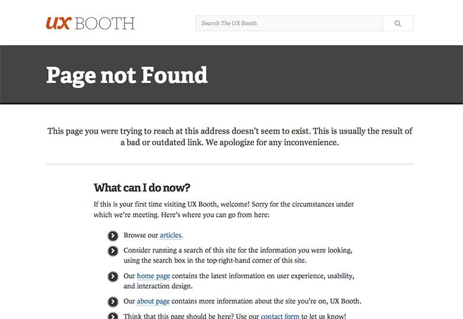Click the 'What can I do now?' heading
This screenshot has width=463, height=319.
click(142, 188)
